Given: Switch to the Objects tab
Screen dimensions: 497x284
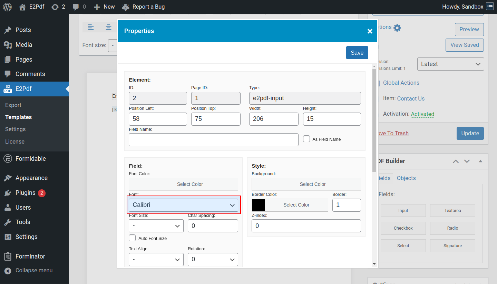Looking at the screenshot, I should click(x=406, y=178).
